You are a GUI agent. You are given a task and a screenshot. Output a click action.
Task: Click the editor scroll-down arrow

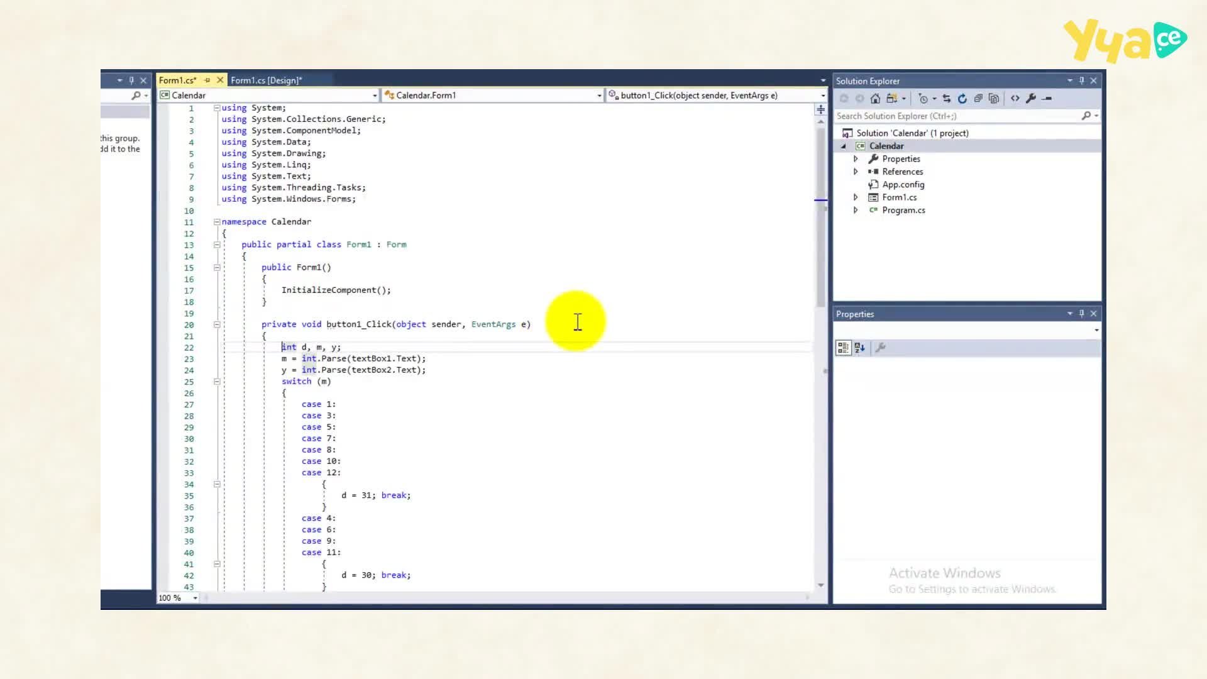820,585
